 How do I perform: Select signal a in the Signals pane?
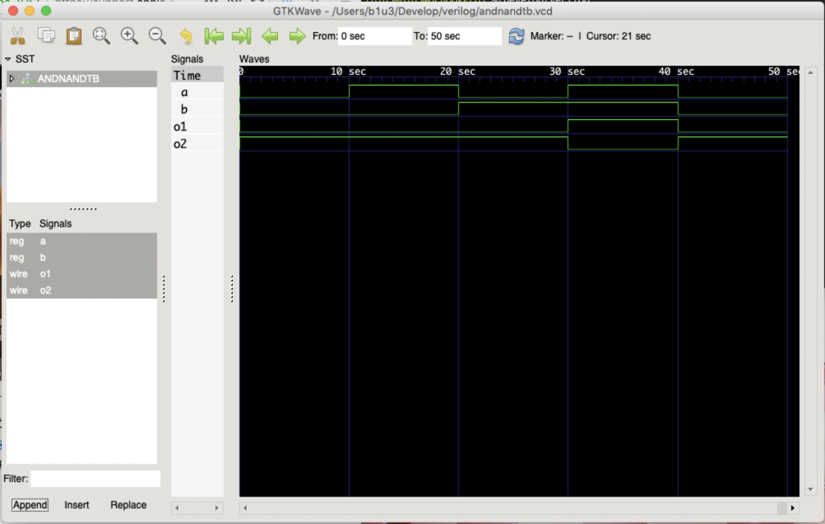[x=197, y=92]
